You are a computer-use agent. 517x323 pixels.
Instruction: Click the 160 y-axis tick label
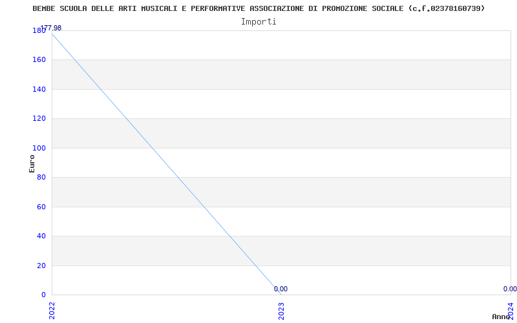pyautogui.click(x=39, y=60)
